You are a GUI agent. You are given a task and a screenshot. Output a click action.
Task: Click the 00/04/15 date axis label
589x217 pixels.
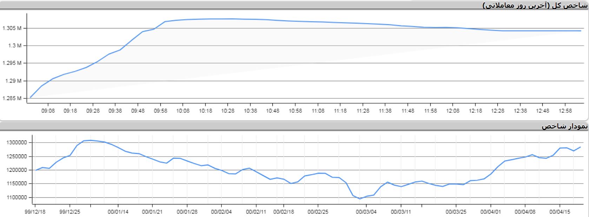click(x=560, y=212)
